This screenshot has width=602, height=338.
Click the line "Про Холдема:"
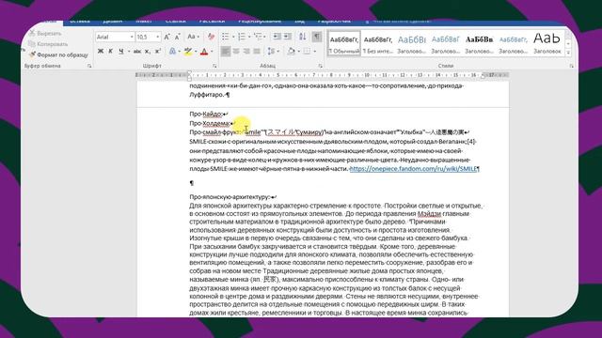tap(210, 123)
